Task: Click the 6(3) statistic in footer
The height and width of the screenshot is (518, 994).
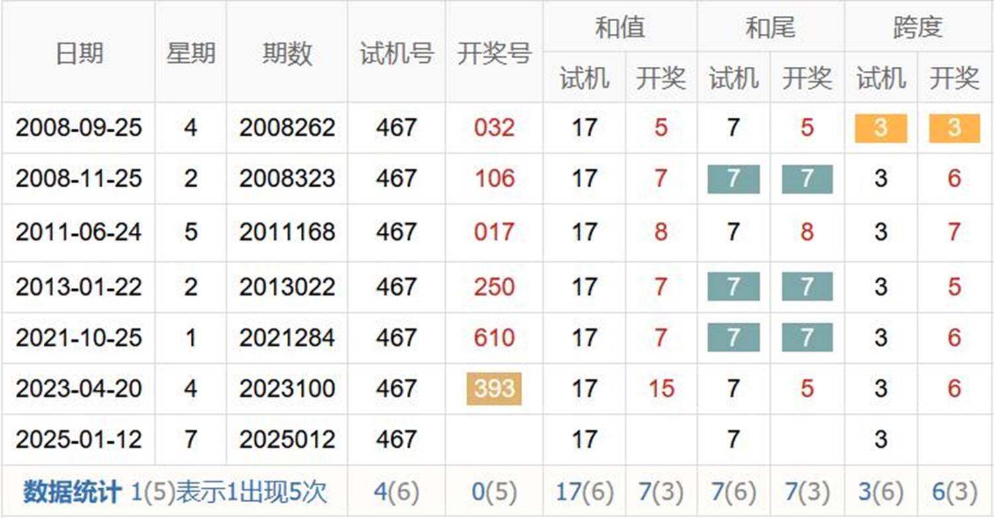Action: pos(954,492)
